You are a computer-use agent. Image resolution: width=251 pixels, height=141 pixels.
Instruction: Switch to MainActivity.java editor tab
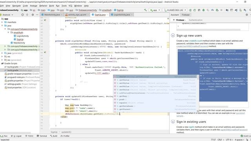[52, 15]
